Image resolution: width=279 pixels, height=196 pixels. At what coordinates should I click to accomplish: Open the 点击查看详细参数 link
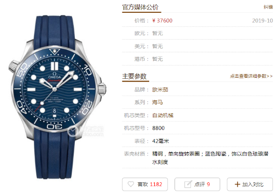click(x=251, y=76)
